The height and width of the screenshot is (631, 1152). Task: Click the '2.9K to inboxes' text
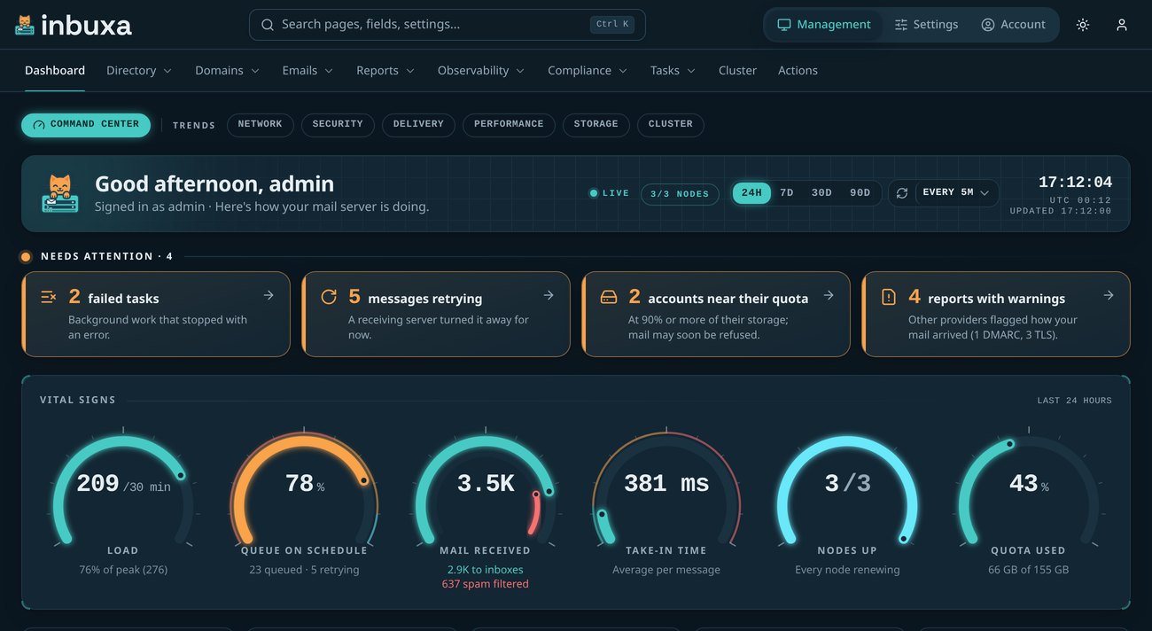pos(485,570)
